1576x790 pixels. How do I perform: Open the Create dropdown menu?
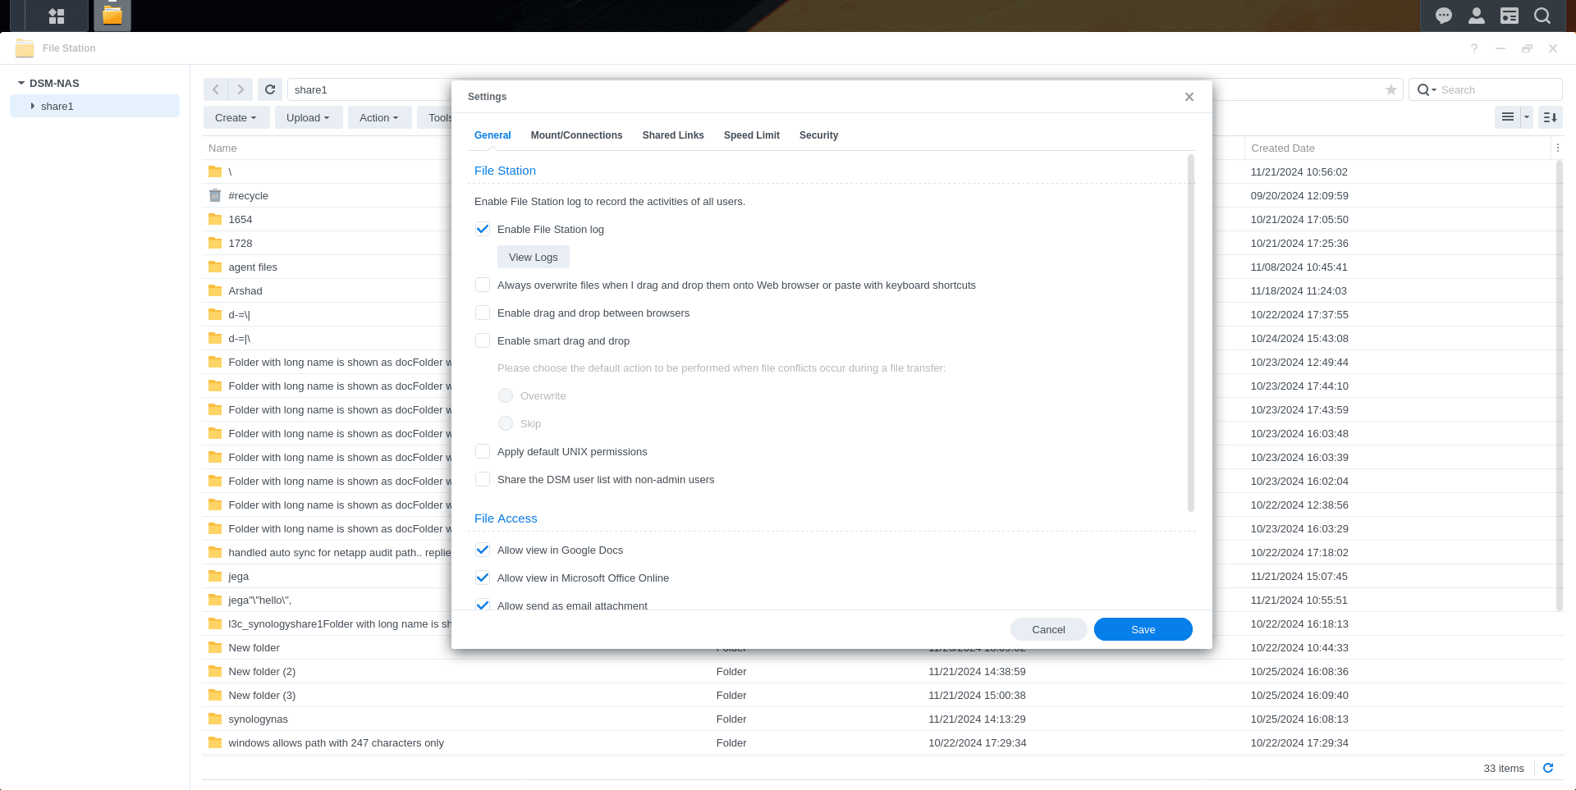click(236, 117)
